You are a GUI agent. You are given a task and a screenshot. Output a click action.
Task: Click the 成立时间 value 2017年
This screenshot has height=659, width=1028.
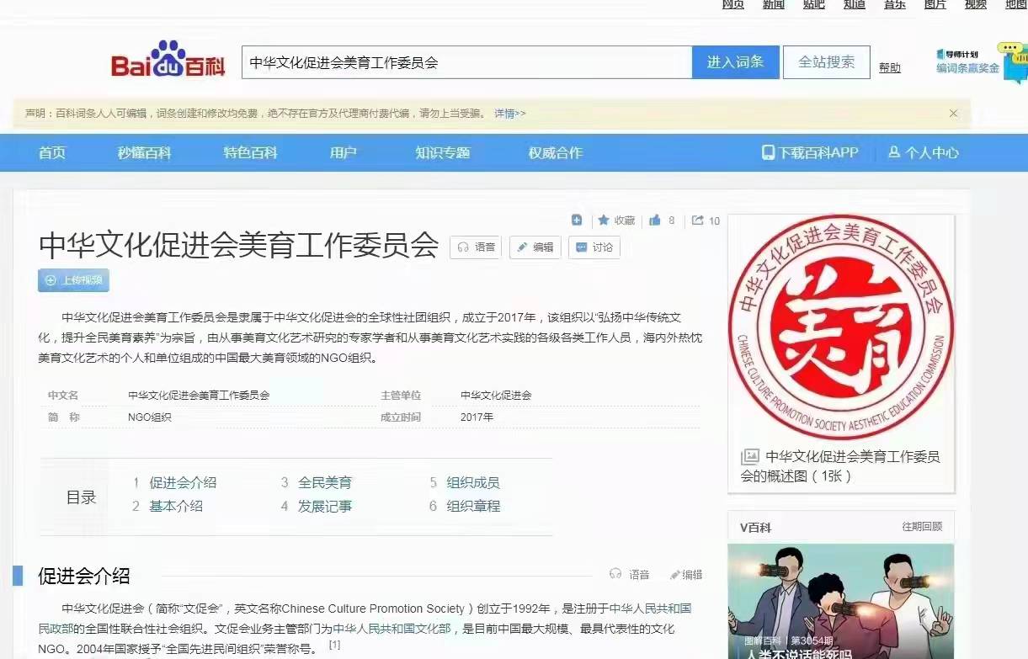click(x=477, y=417)
